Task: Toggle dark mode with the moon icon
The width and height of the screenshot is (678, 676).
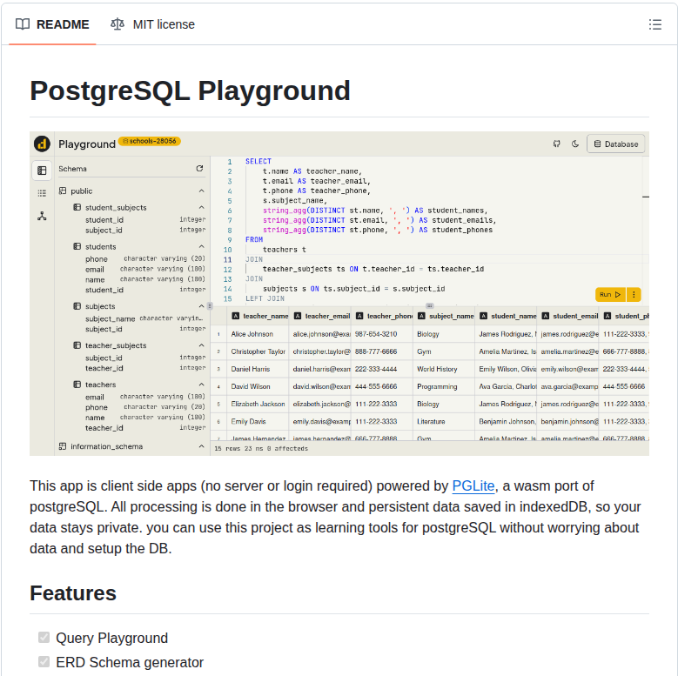Action: pos(575,144)
